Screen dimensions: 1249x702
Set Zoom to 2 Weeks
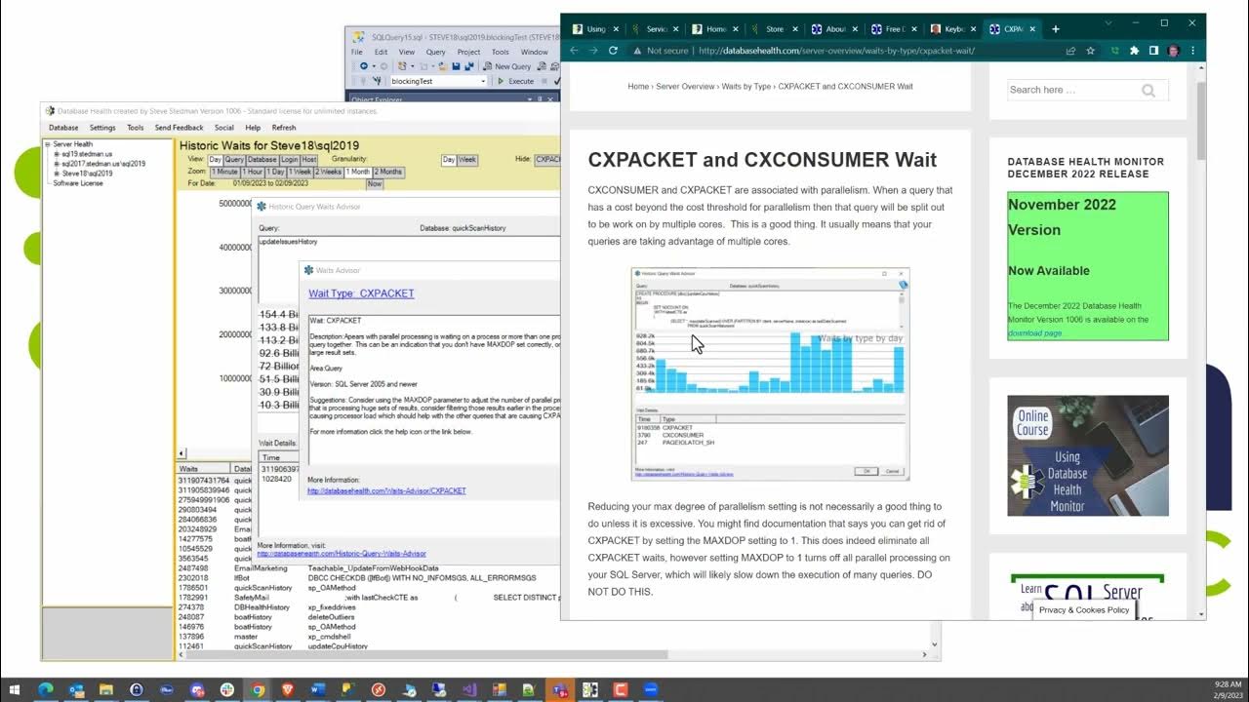click(329, 172)
